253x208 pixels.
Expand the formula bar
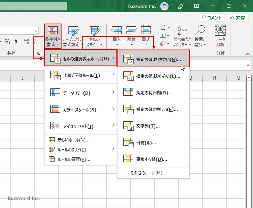[x=248, y=65]
